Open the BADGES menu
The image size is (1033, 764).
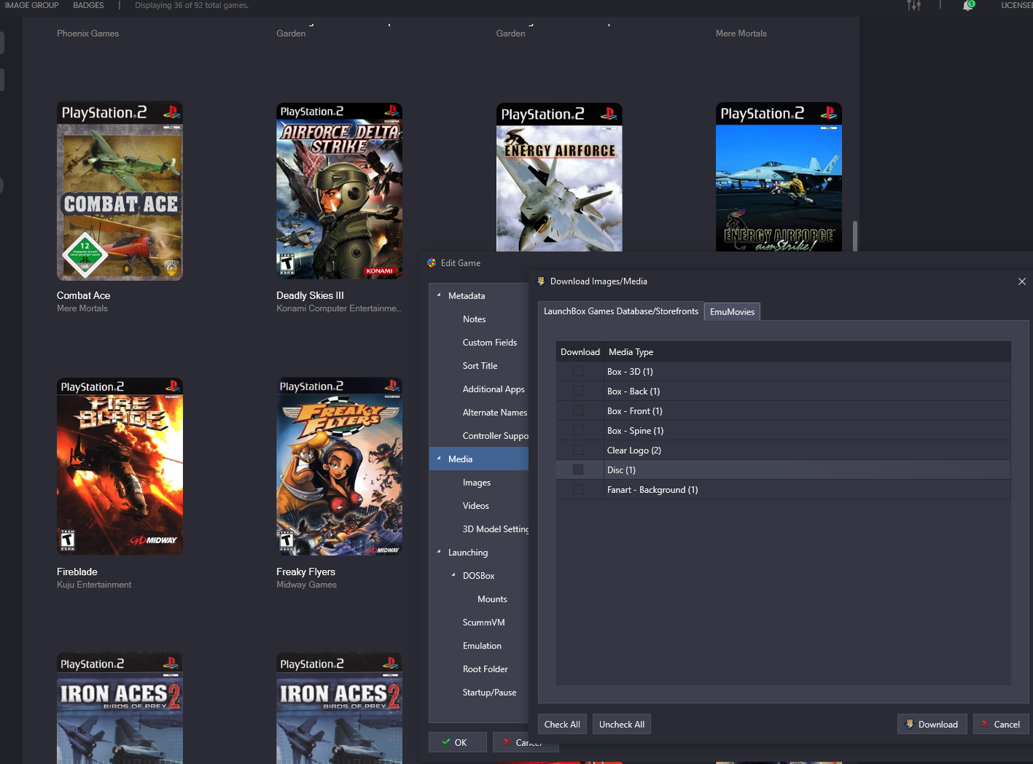[x=88, y=5]
